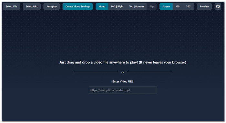The width and height of the screenshot is (226, 123).
Task: Select Mono video layout
Action: click(x=102, y=6)
